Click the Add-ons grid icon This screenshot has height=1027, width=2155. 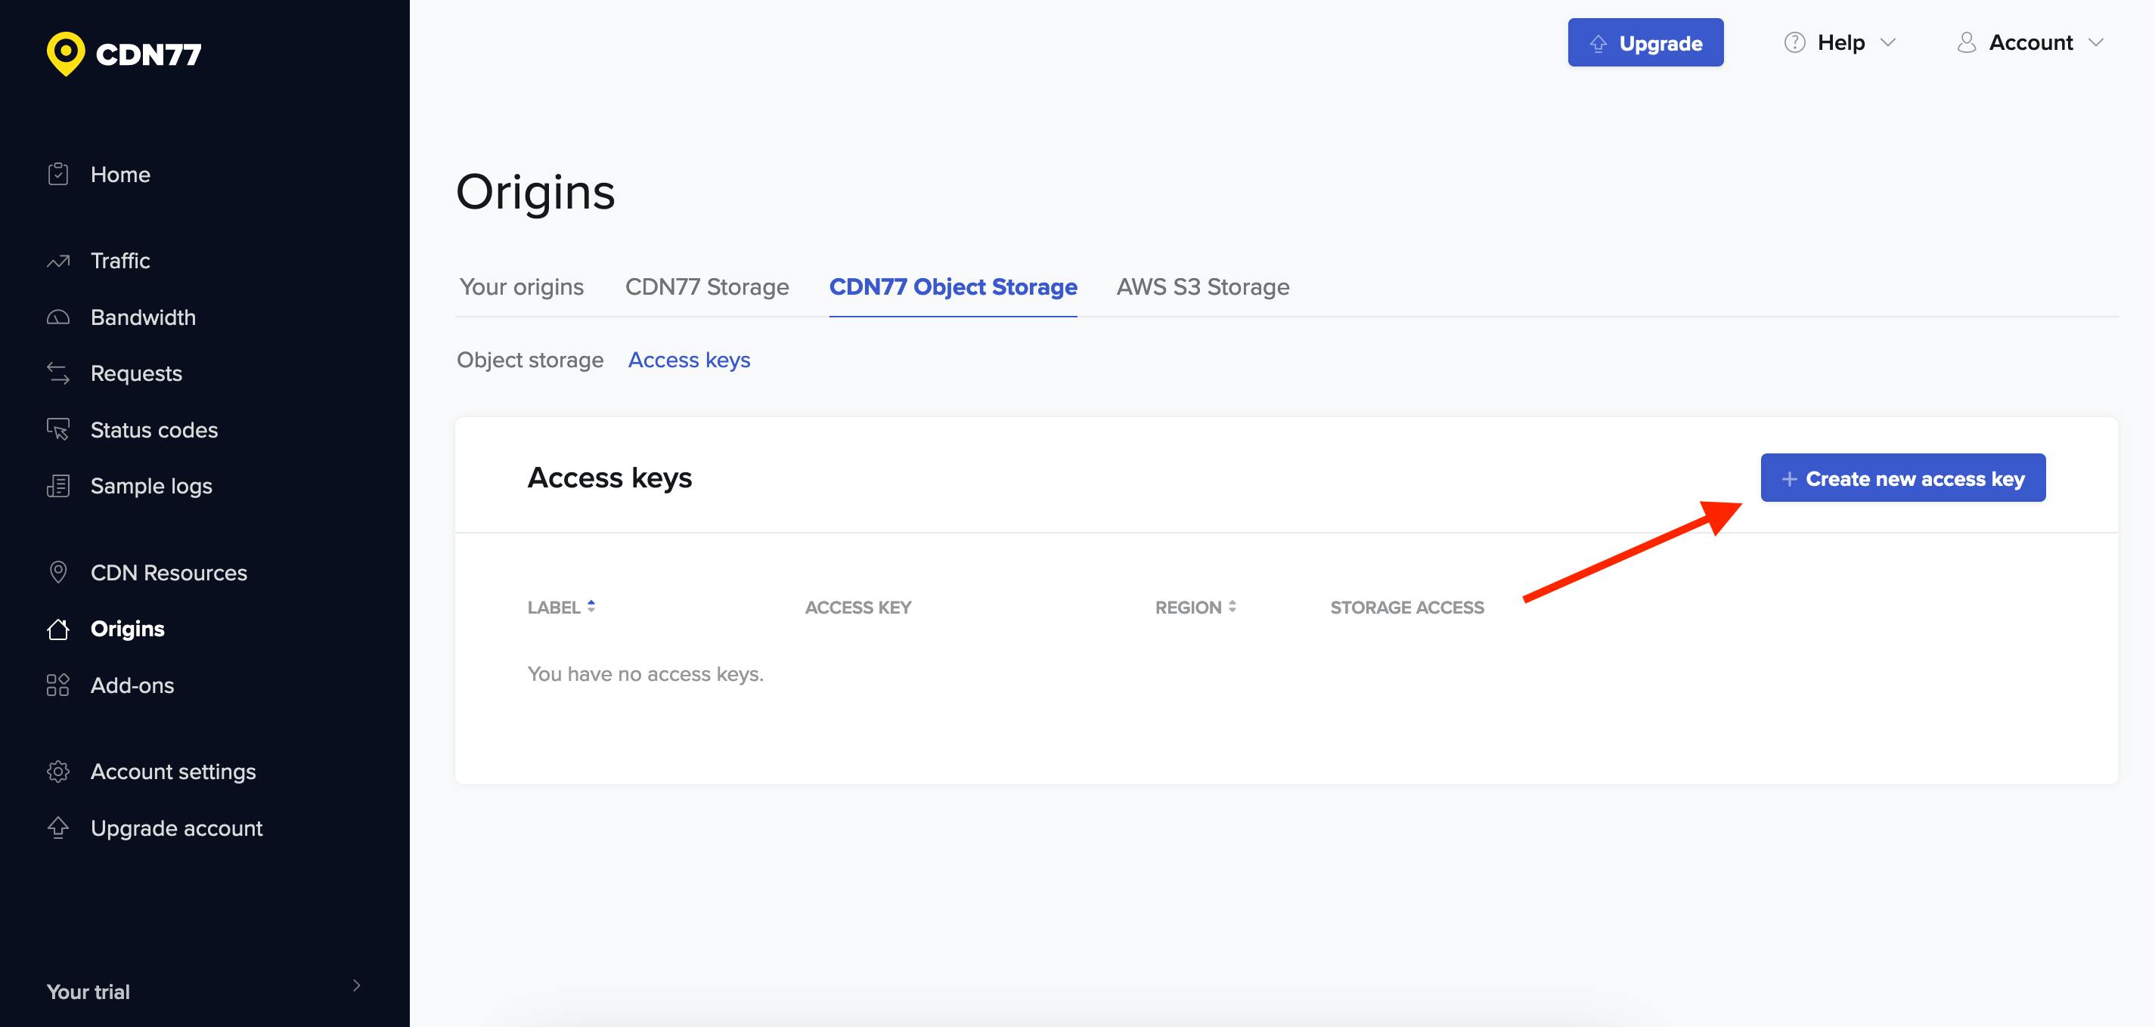57,685
